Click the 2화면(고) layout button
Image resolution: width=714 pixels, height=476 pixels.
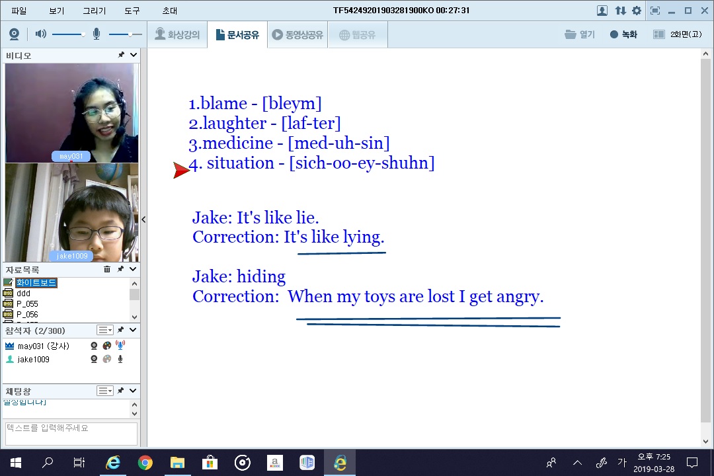[x=678, y=34]
